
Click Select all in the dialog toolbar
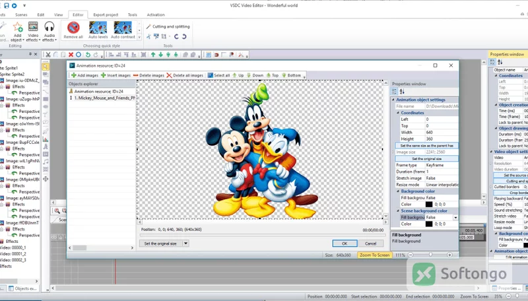point(218,75)
